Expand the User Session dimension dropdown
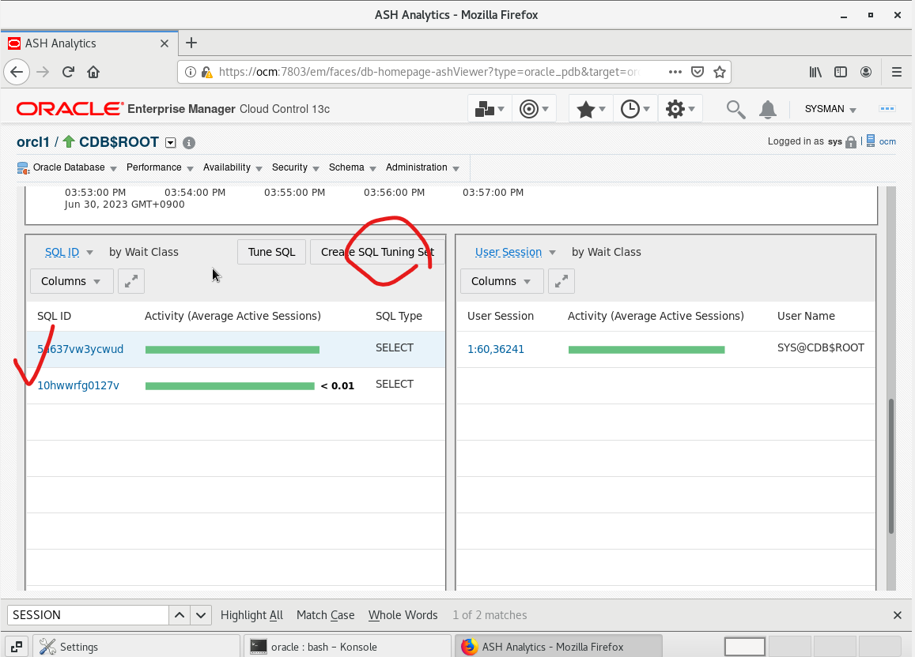Image resolution: width=915 pixels, height=657 pixels. tap(552, 253)
